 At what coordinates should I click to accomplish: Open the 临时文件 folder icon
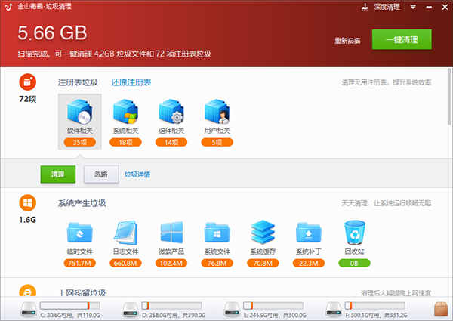(x=80, y=232)
